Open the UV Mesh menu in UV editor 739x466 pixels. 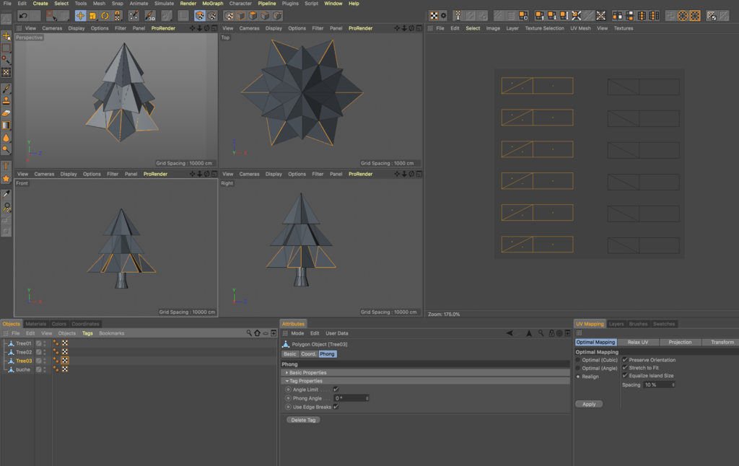pyautogui.click(x=580, y=28)
